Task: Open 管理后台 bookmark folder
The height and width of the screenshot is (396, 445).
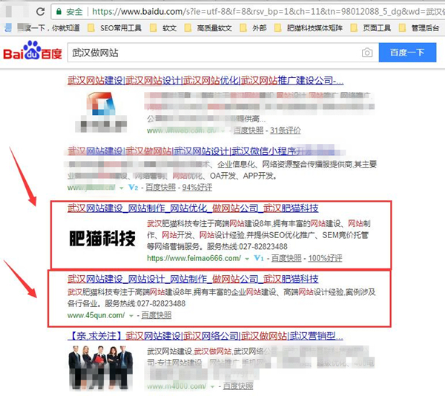Action: point(419,27)
